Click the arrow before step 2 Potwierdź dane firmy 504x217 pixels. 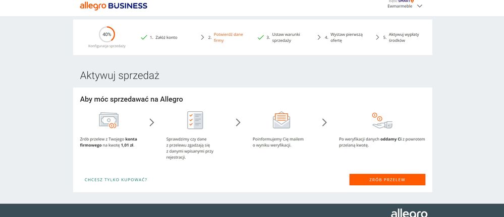coord(202,38)
